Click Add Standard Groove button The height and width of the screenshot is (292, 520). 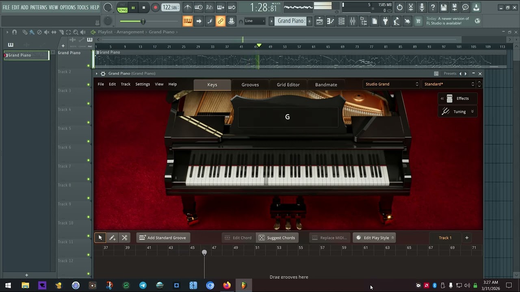(162, 238)
